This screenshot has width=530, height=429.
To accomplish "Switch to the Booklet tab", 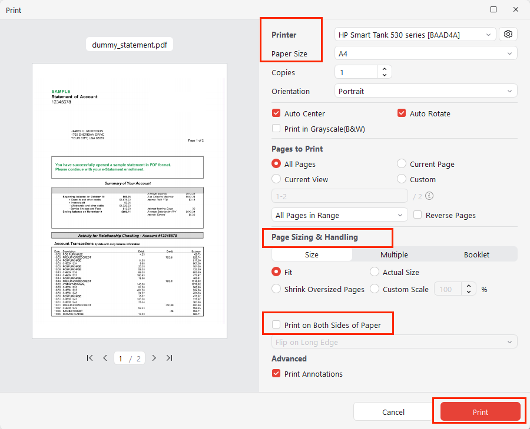I will pyautogui.click(x=476, y=254).
